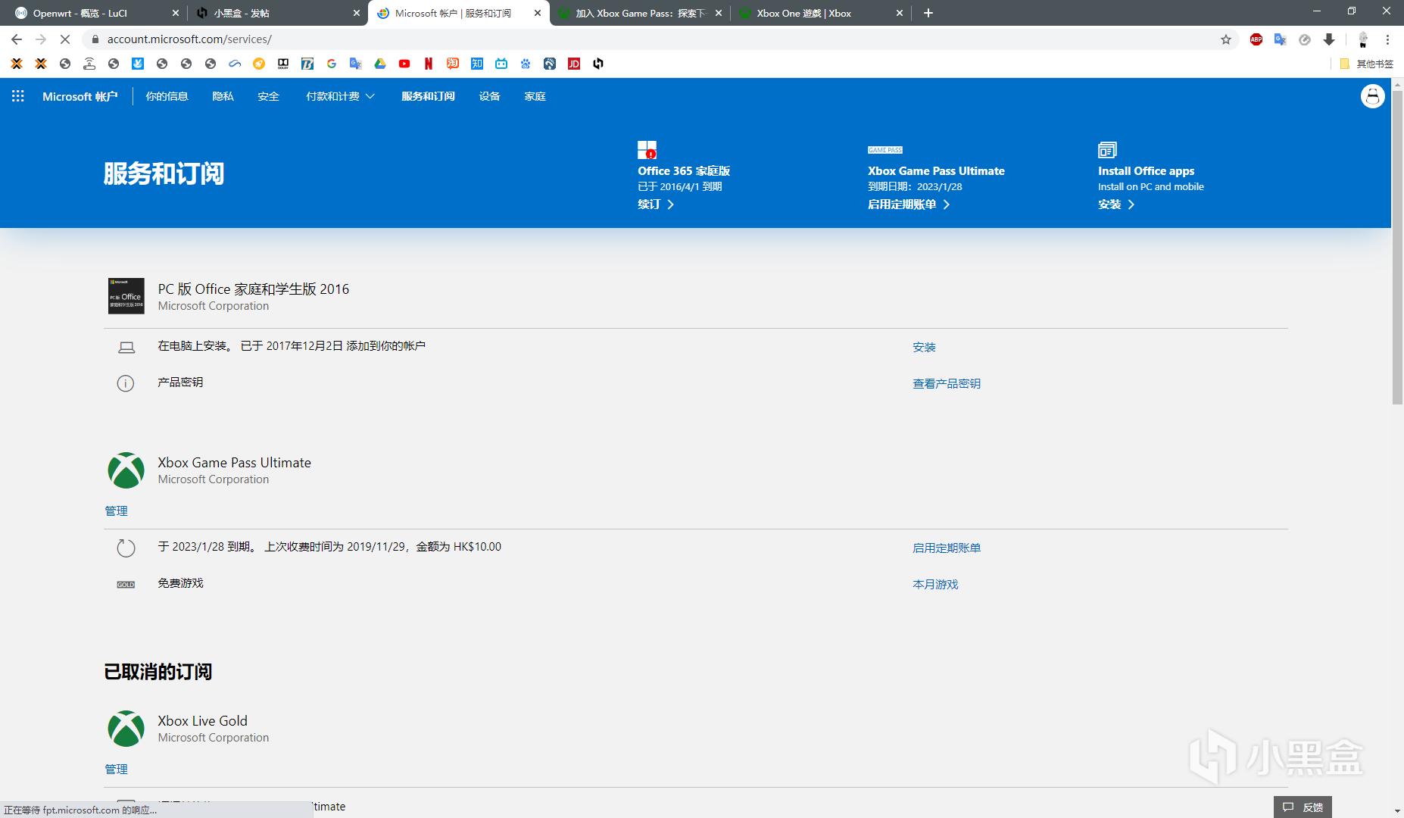Click the Adblock Plus extension icon

click(1256, 39)
